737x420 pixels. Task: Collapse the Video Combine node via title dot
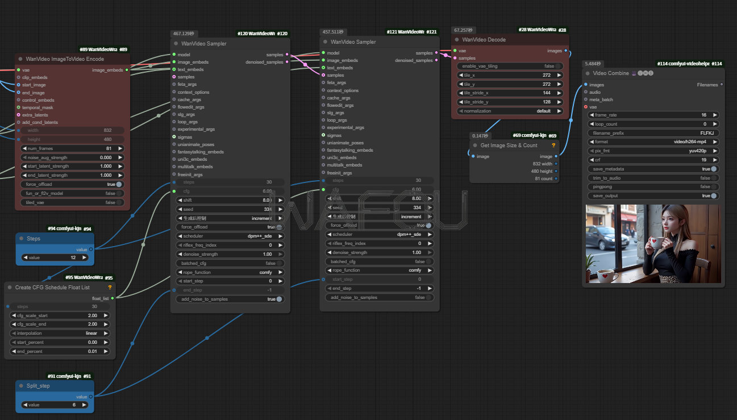tap(588, 73)
